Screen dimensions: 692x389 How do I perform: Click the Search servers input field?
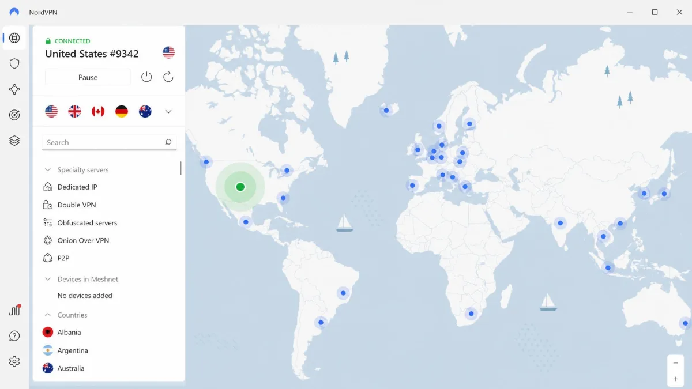109,142
